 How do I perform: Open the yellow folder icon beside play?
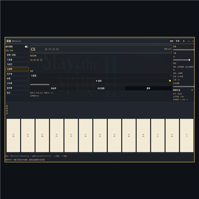170,81
